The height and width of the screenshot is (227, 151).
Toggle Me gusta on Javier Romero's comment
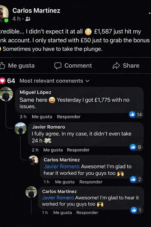point(53,150)
